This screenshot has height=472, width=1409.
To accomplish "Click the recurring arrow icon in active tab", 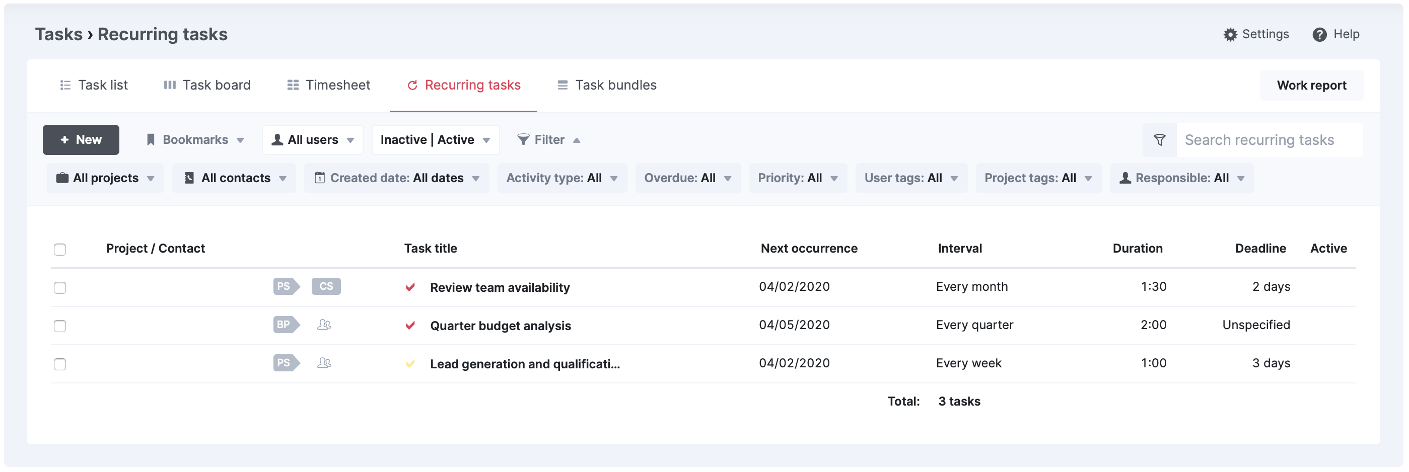I will click(x=412, y=85).
